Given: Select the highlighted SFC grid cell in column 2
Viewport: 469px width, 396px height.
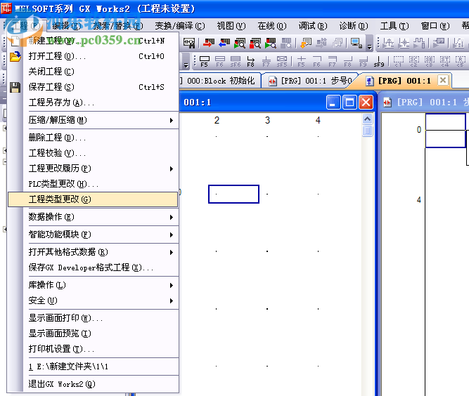Looking at the screenshot, I should click(233, 194).
